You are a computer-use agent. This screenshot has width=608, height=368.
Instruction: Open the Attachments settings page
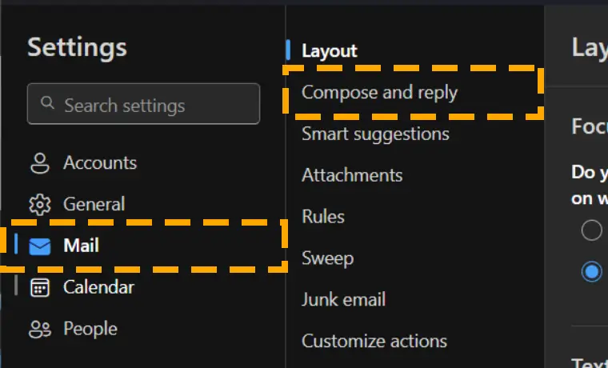click(x=352, y=175)
